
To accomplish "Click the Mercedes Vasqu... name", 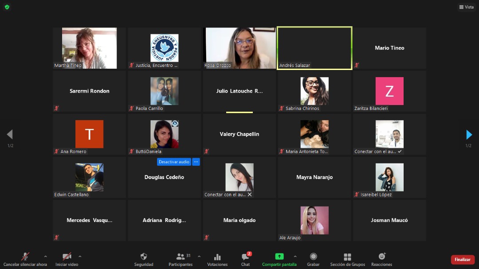I will click(90, 220).
